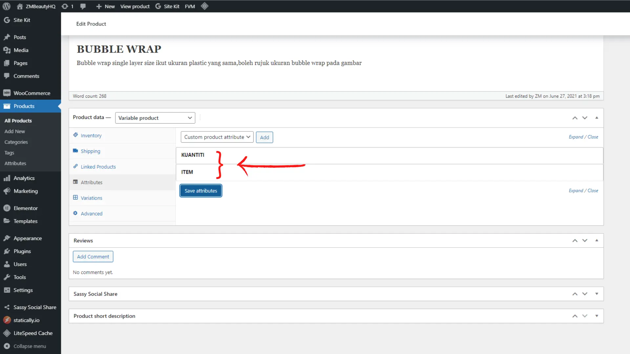Click the Templates folder icon

(7, 221)
